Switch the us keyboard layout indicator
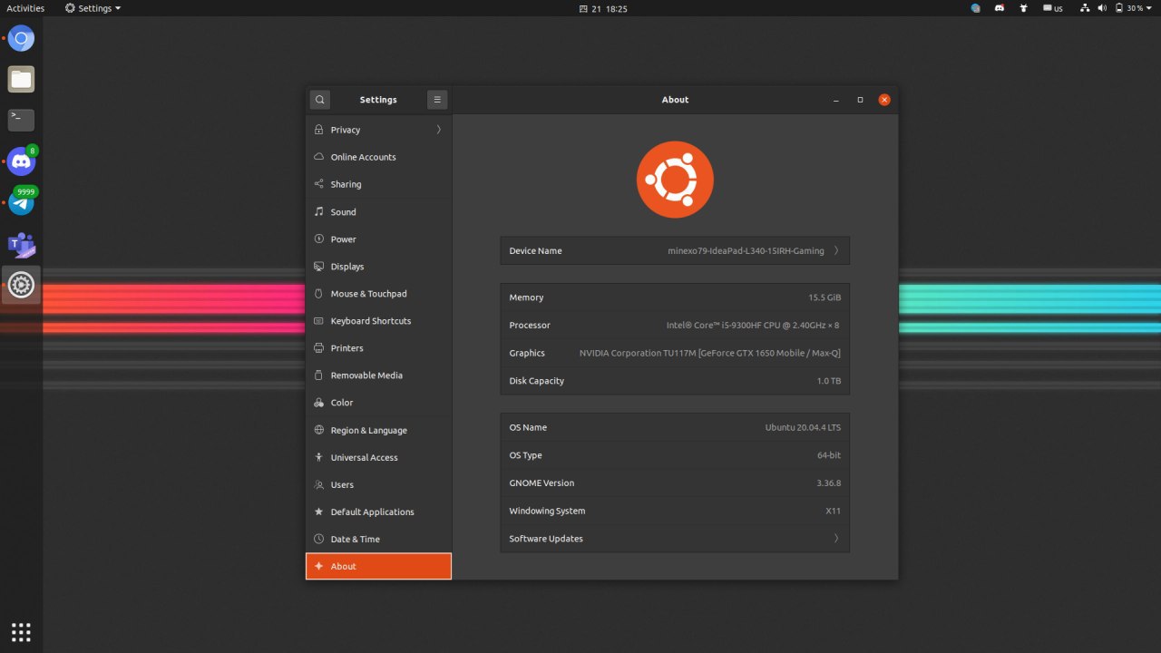1161x653 pixels. [1053, 8]
